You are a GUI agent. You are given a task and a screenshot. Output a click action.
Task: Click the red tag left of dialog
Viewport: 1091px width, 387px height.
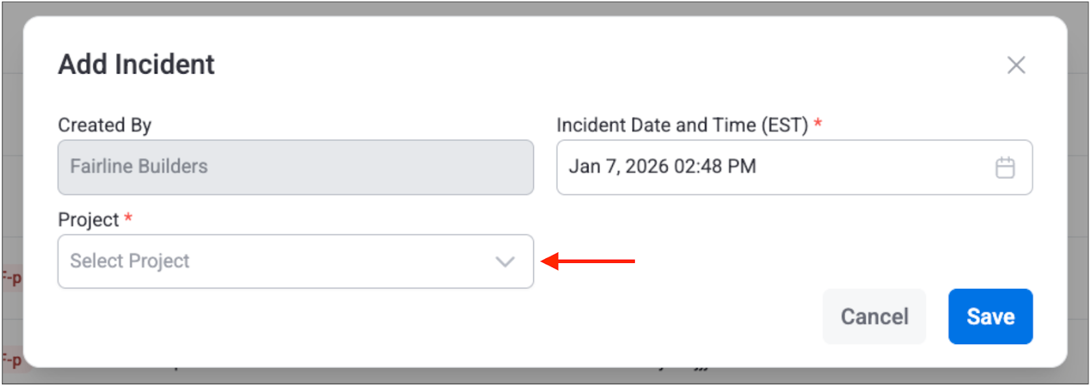[x=11, y=278]
